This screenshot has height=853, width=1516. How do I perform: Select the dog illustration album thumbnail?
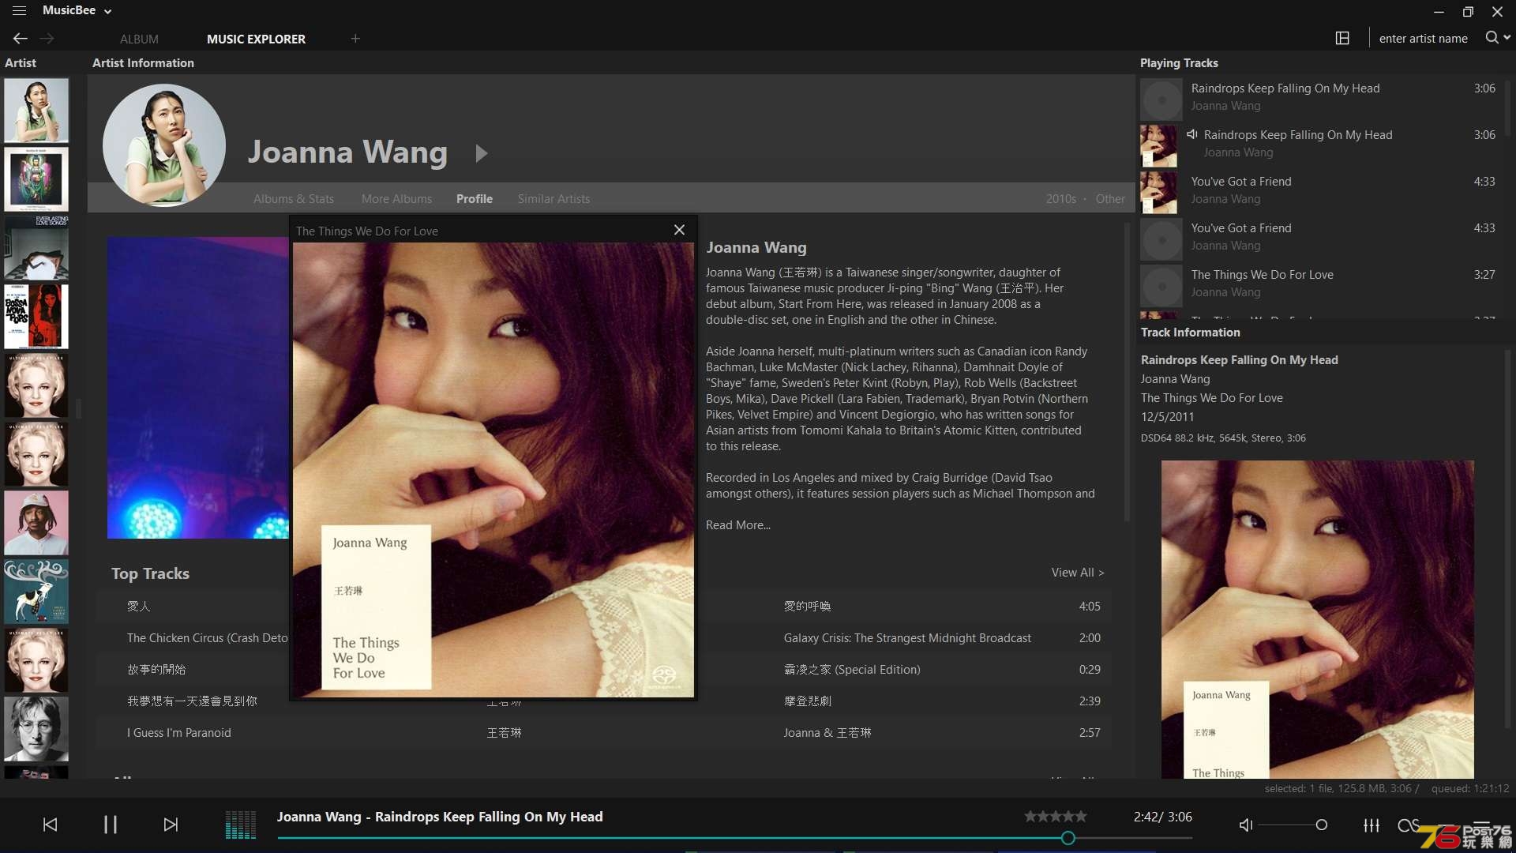[36, 591]
